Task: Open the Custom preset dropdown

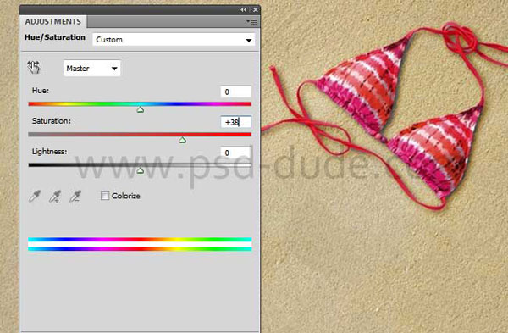Action: point(174,40)
